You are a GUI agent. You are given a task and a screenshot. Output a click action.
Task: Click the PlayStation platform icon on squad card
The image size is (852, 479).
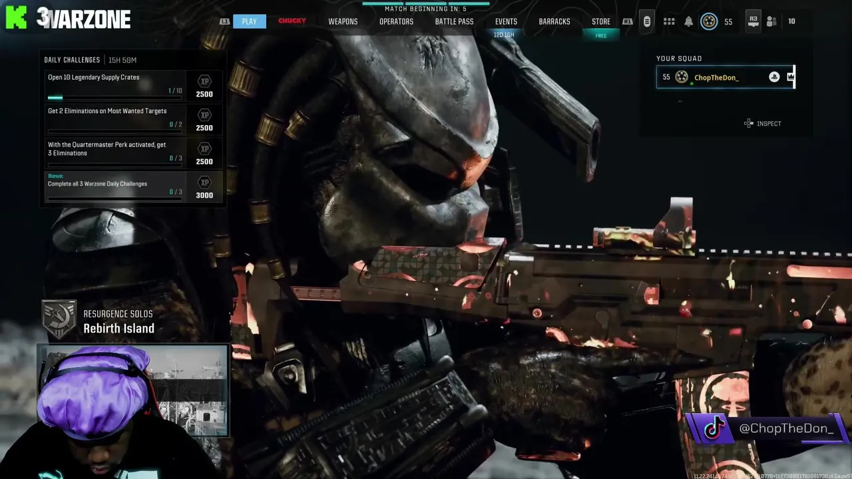pyautogui.click(x=774, y=77)
